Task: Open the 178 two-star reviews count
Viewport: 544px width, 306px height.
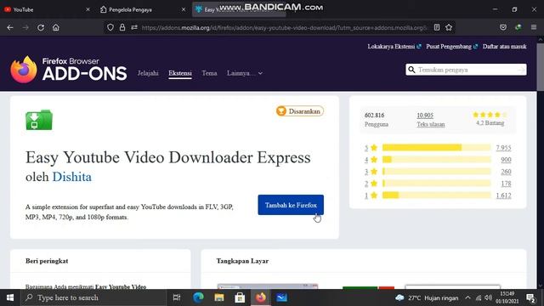Action: tap(506, 184)
